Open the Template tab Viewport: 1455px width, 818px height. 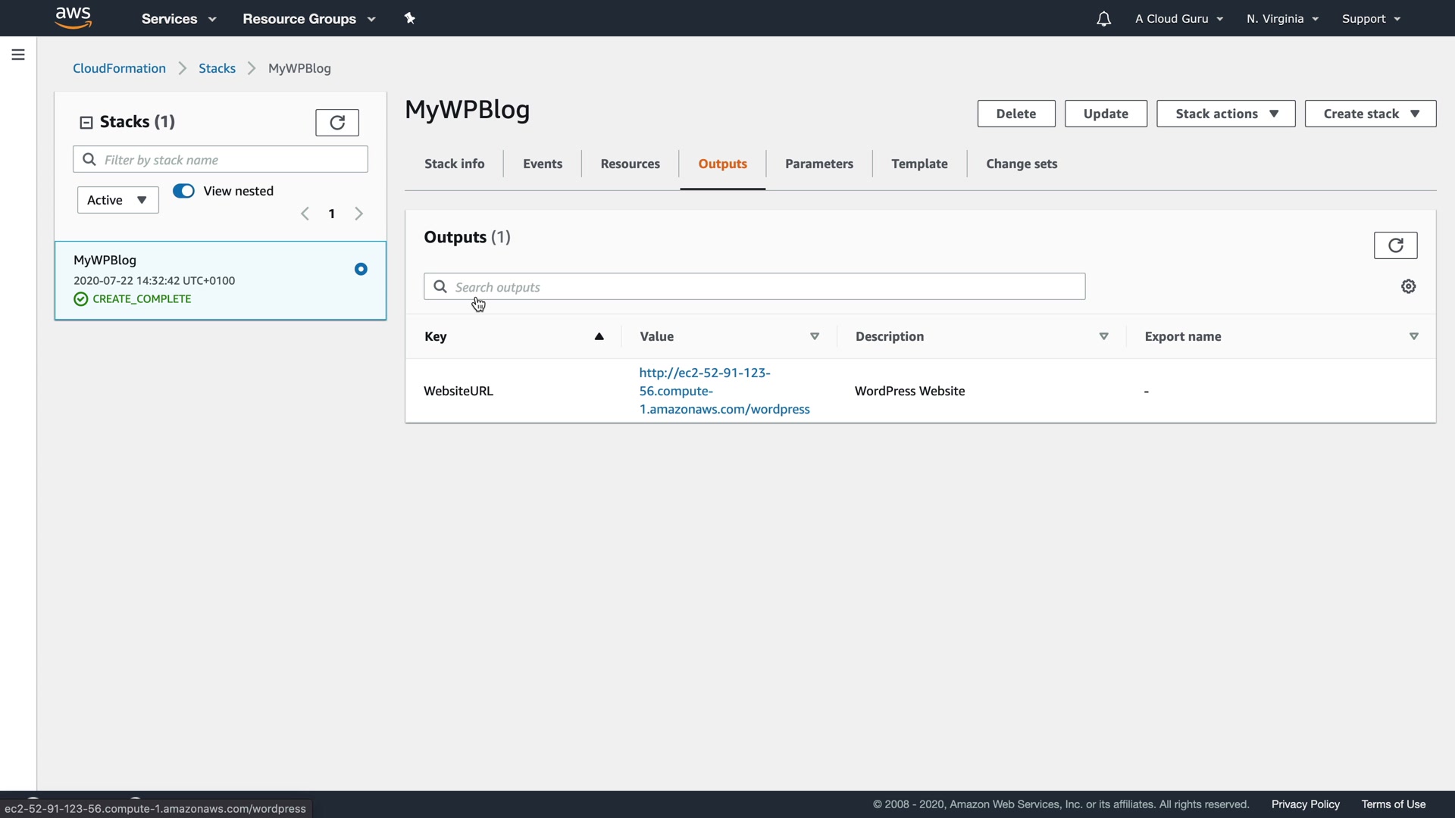919,164
